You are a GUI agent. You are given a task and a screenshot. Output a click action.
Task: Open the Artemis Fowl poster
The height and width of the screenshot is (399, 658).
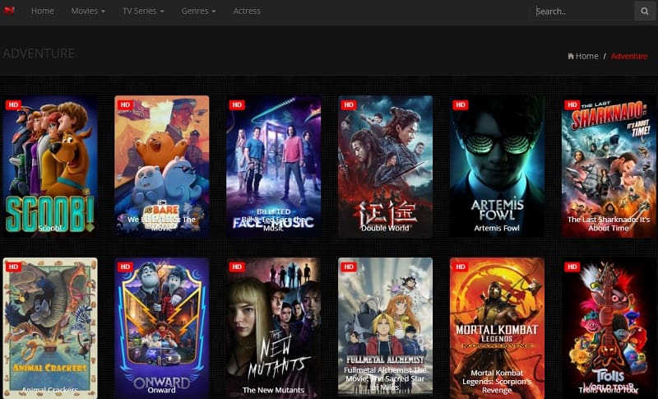click(498, 166)
